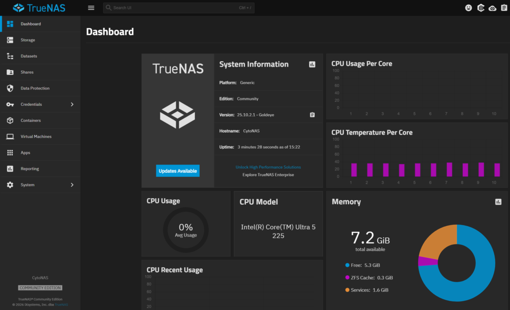Click the Datasets tree icon
Viewport: 510px width, 310px height.
(10, 56)
